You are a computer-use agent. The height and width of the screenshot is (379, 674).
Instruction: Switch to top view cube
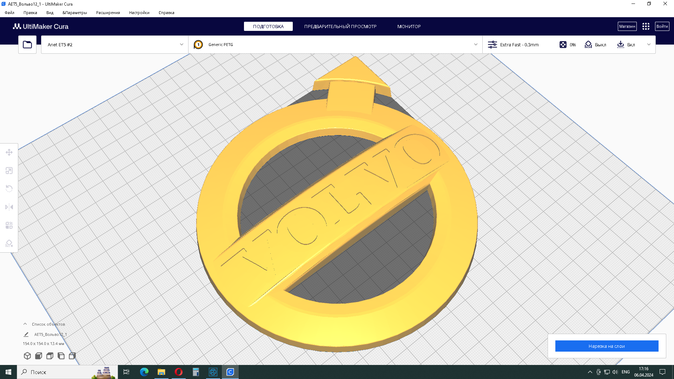coord(50,356)
